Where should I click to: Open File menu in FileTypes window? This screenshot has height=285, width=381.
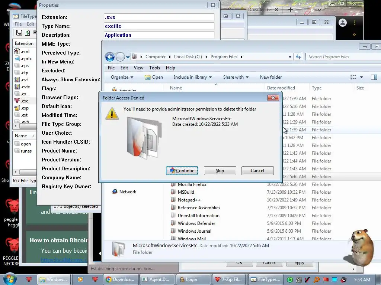[x=18, y=24]
